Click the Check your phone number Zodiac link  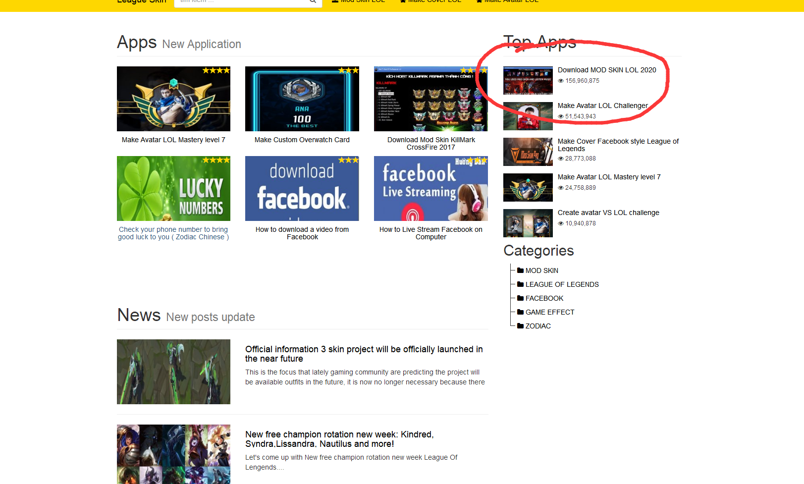tap(173, 233)
